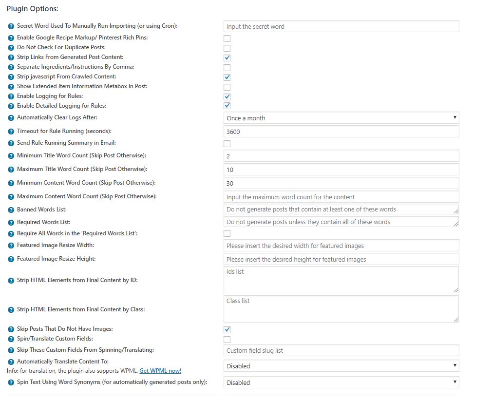Screen dimensions: 493x400
Task: Uncheck Strip Links From Generated Post Content
Action: [x=227, y=58]
